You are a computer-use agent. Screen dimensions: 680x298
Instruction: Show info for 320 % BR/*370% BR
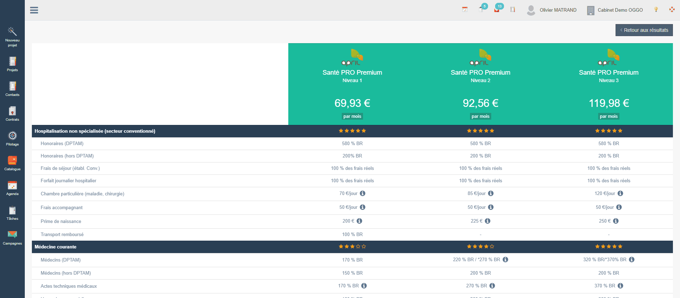click(632, 259)
